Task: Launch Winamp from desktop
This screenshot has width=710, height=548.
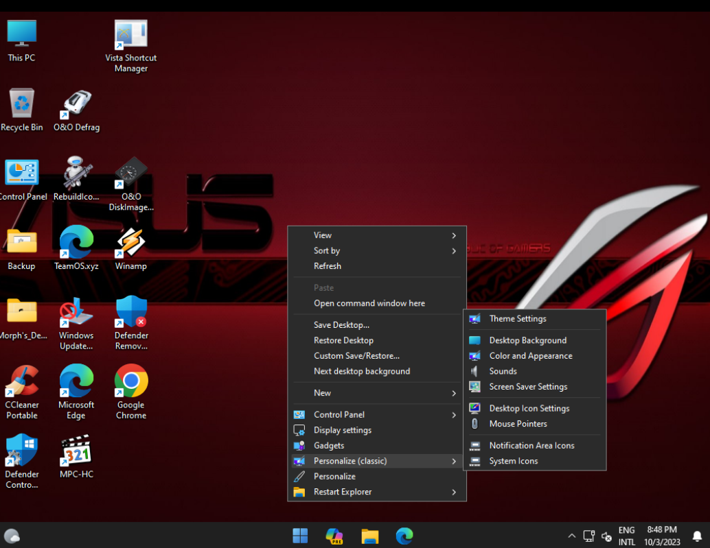Action: [131, 249]
